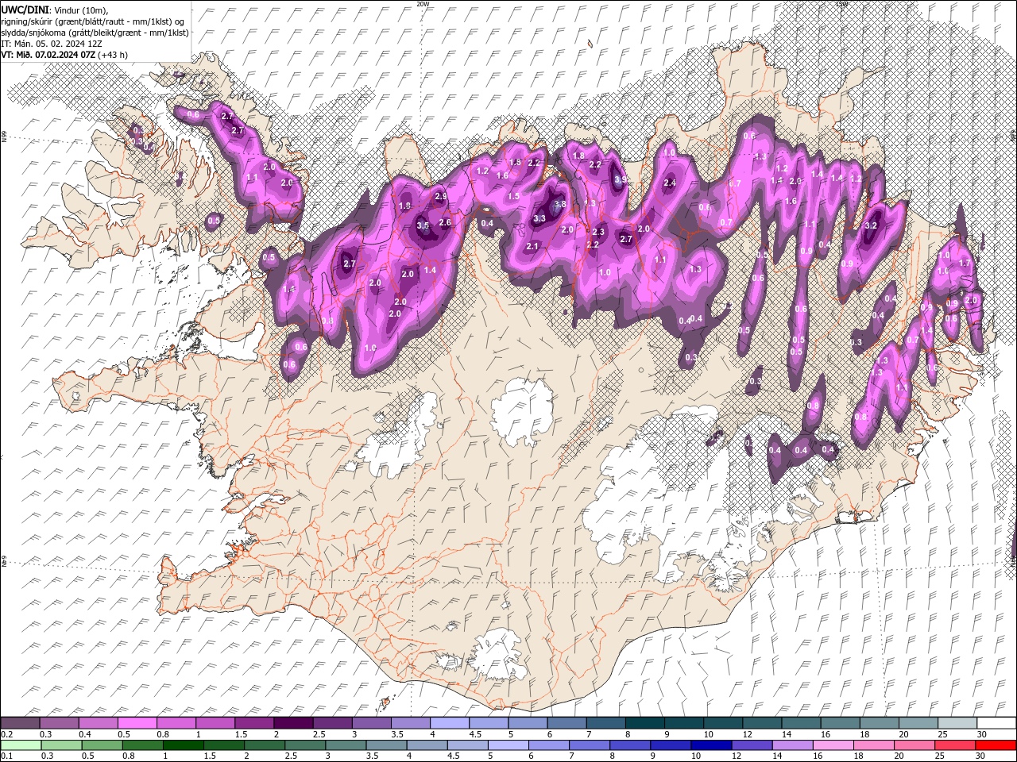Click the '20W' longitude label at top
Image resolution: width=1017 pixels, height=762 pixels.
423,4
